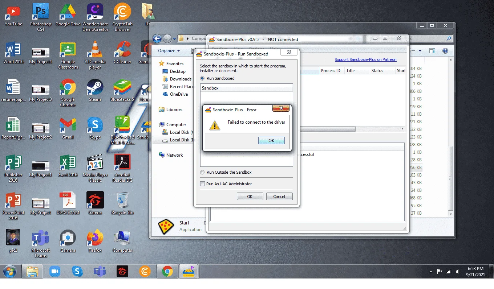Open the Organize menu in Explorer
The width and height of the screenshot is (494, 289).
(x=169, y=51)
